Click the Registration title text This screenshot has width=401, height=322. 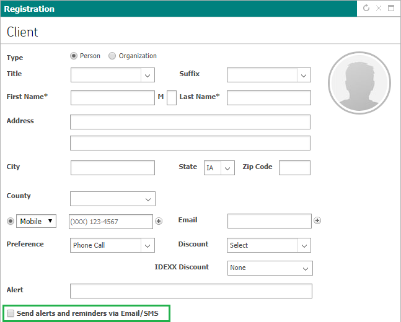29,9
